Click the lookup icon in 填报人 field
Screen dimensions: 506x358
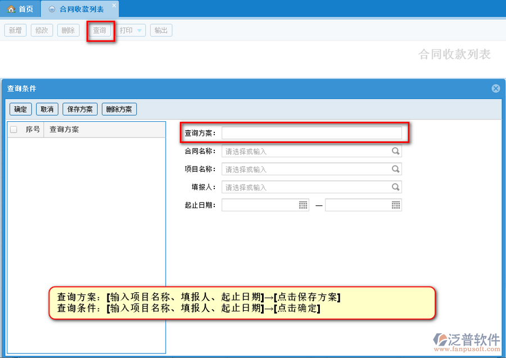click(x=396, y=187)
